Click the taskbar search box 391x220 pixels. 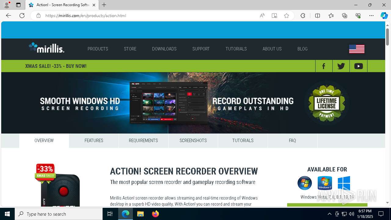[x=59, y=214]
